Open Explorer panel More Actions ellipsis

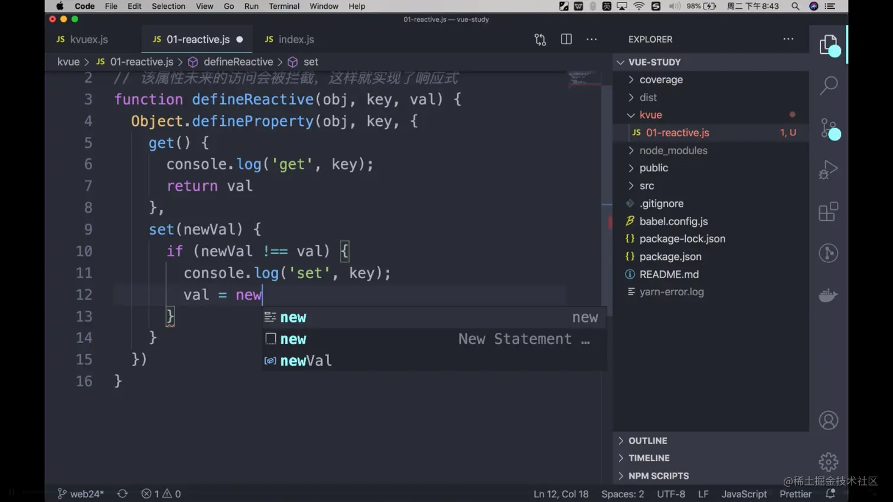(x=788, y=39)
